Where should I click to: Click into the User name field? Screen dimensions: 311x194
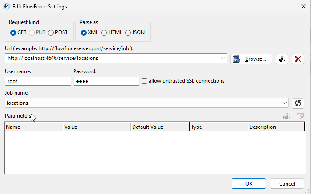(38, 81)
